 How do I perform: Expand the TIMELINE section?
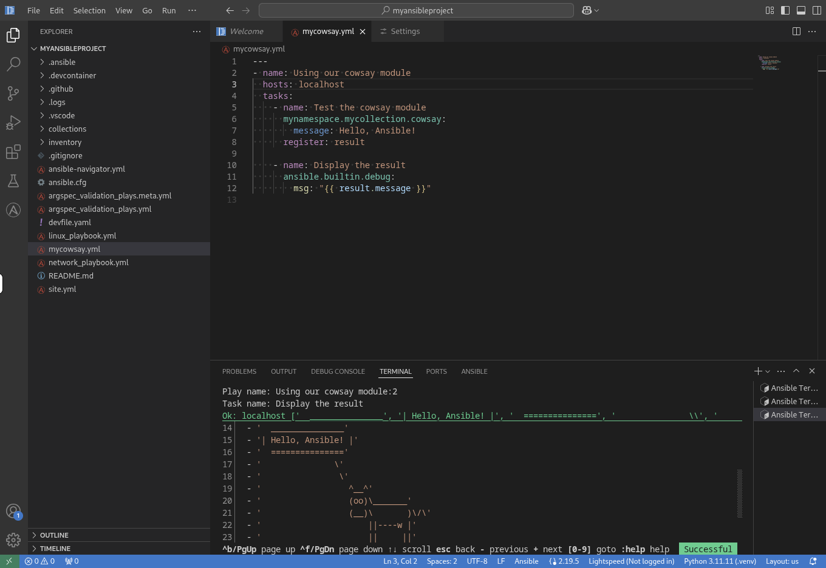pyautogui.click(x=119, y=549)
